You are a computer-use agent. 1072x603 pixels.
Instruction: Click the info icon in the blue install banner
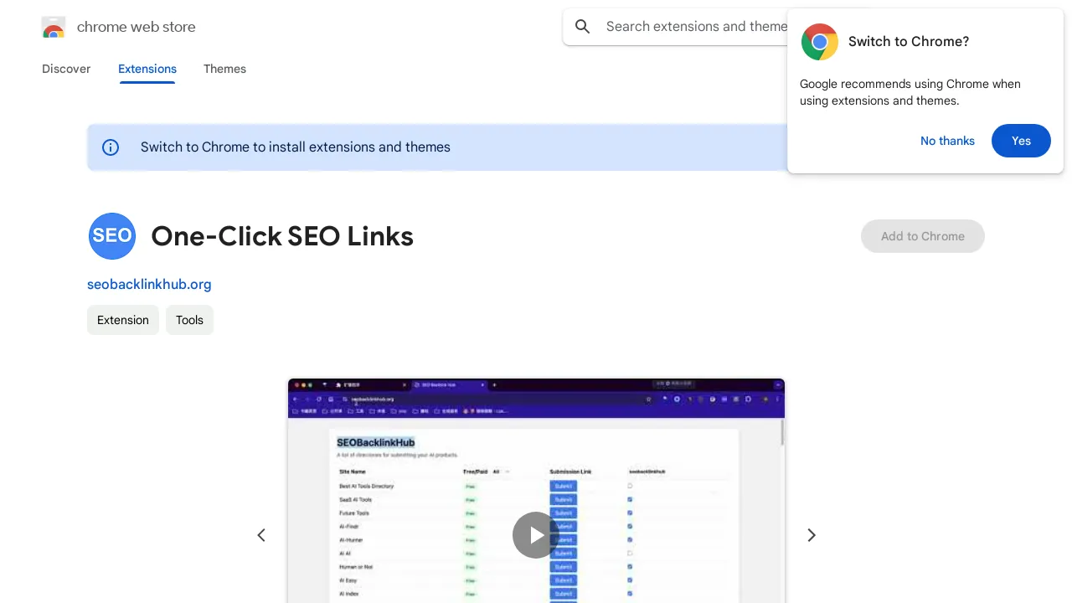pos(111,147)
